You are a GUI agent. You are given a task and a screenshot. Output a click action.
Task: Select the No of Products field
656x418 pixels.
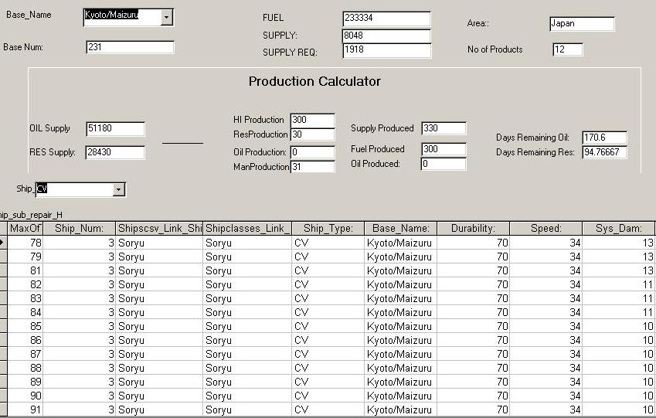(568, 50)
